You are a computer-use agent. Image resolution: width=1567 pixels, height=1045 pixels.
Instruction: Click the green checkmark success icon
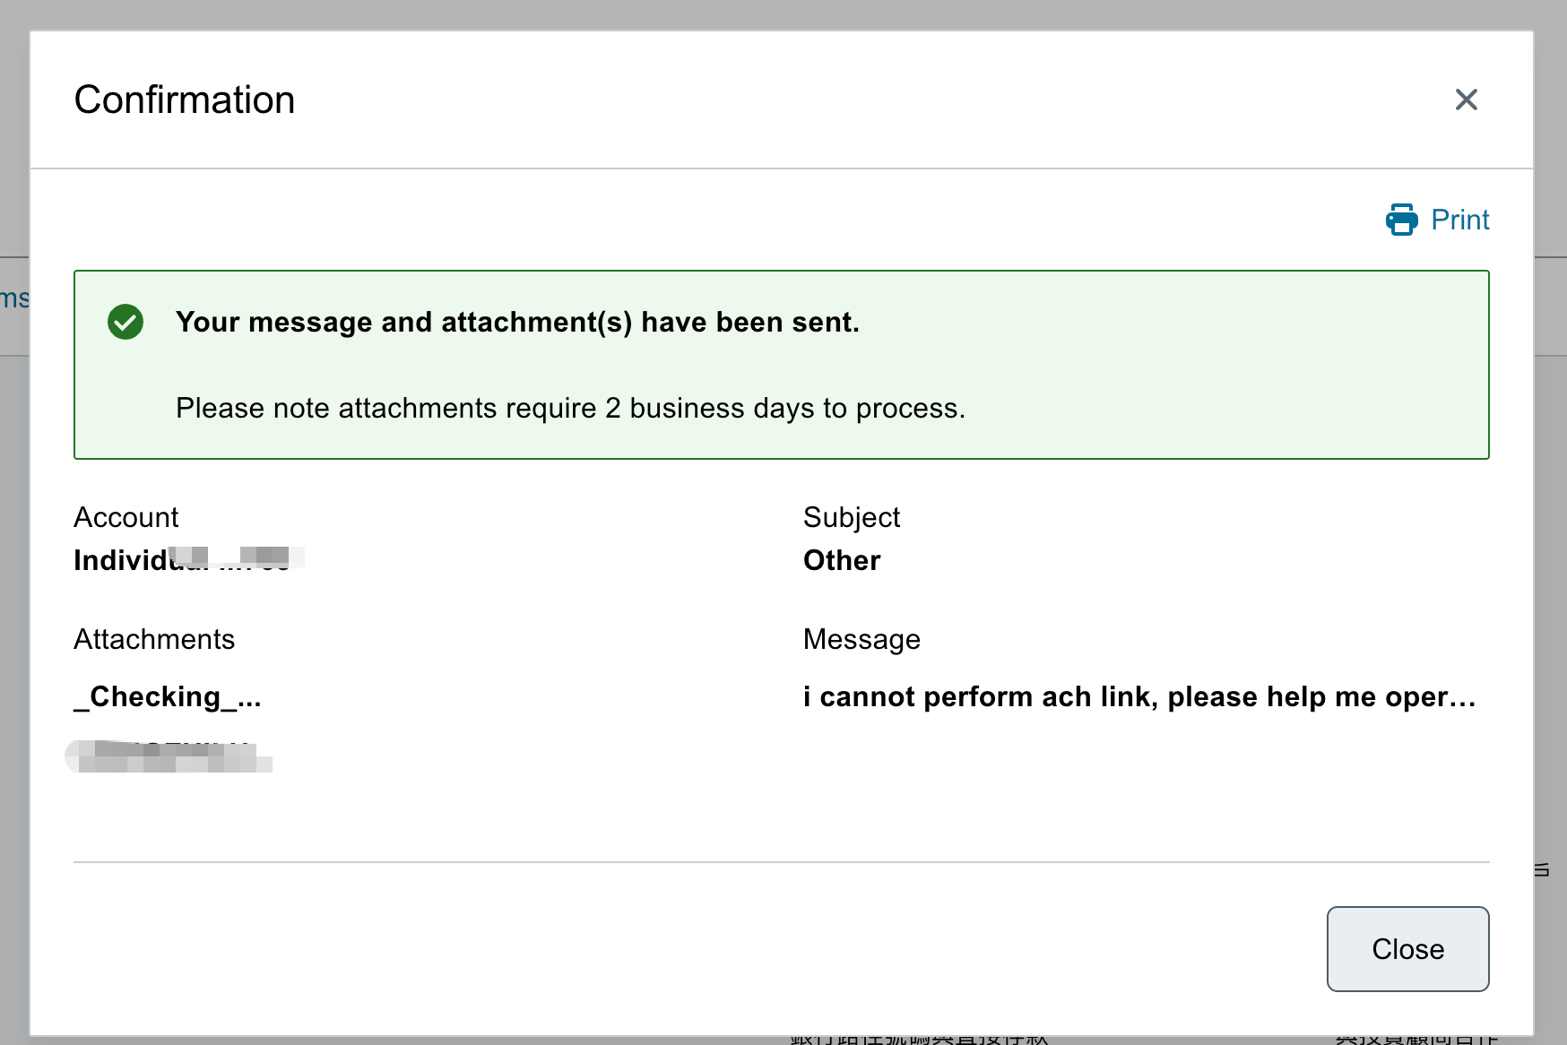pyautogui.click(x=126, y=322)
